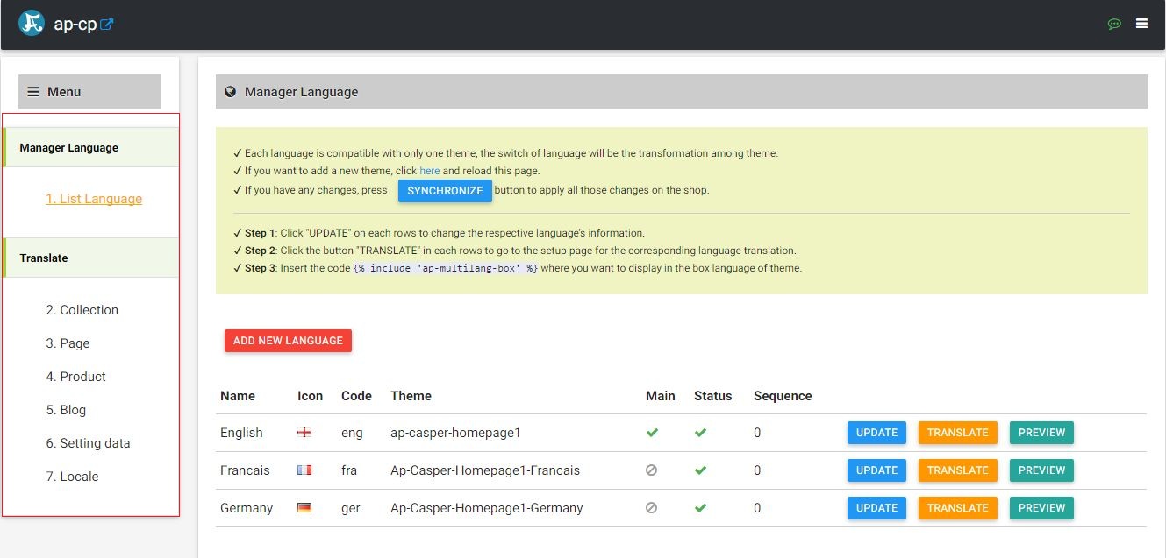The image size is (1166, 558).
Task: Collapse the sidebar Menu button
Action: (x=89, y=92)
